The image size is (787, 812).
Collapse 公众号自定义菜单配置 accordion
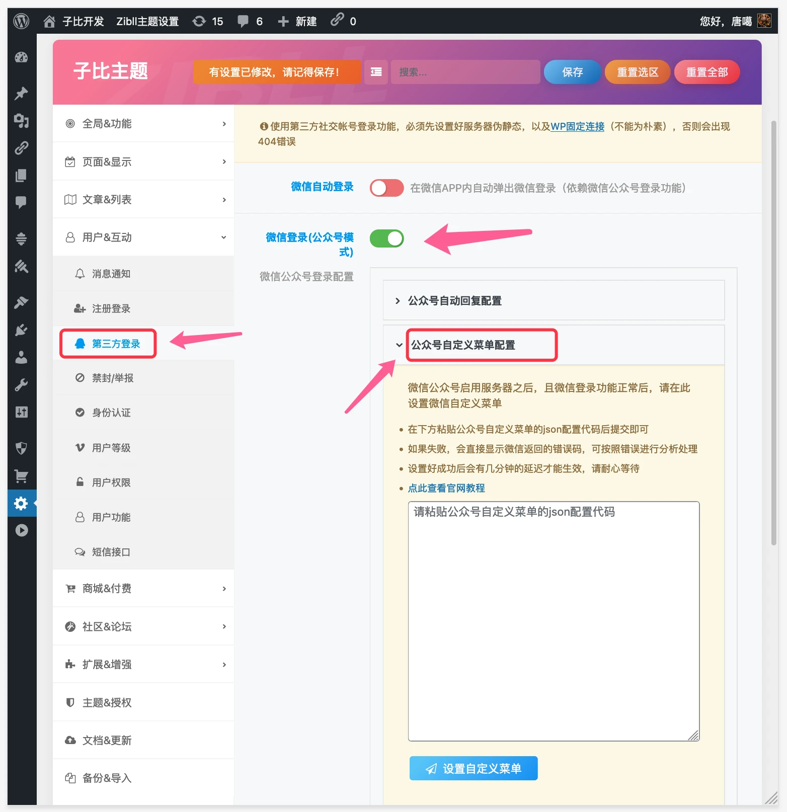(x=554, y=345)
